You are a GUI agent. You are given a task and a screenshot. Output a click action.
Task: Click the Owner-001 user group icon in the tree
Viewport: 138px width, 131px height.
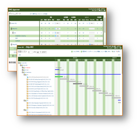point(20,63)
